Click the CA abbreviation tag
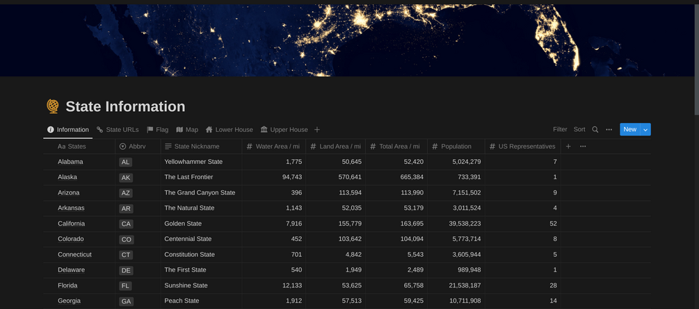This screenshot has height=309, width=699. (126, 224)
